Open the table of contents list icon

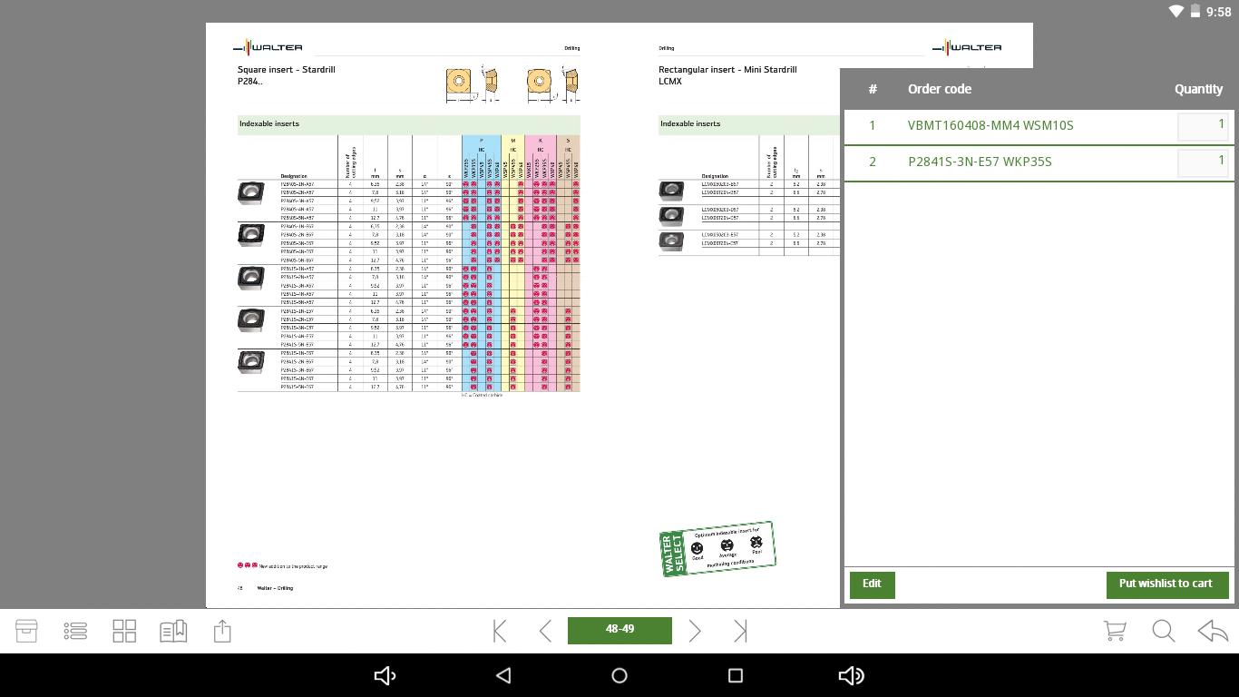[x=75, y=631]
